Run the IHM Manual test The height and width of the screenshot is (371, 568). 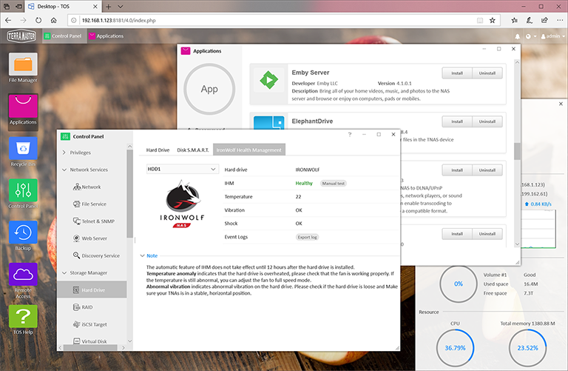tap(334, 184)
